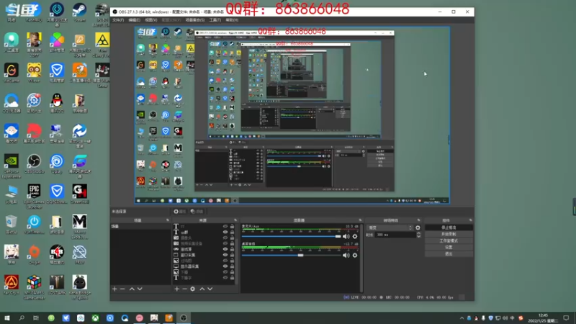Click transition duration field 300 ms
This screenshot has width=576, height=324.
coord(395,235)
